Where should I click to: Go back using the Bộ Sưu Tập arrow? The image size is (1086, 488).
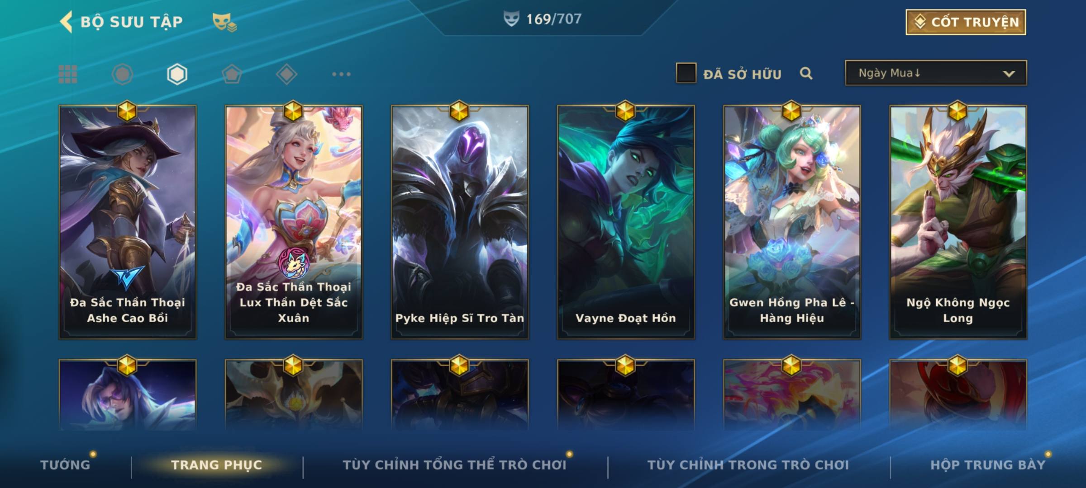click(66, 22)
